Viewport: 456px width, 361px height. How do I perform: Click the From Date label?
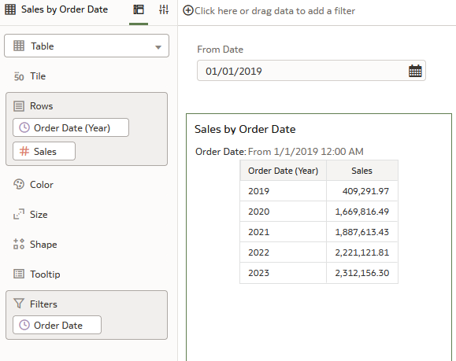(x=221, y=50)
